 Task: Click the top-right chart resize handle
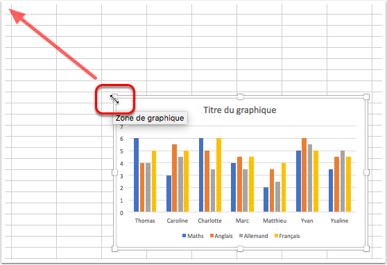(366, 96)
